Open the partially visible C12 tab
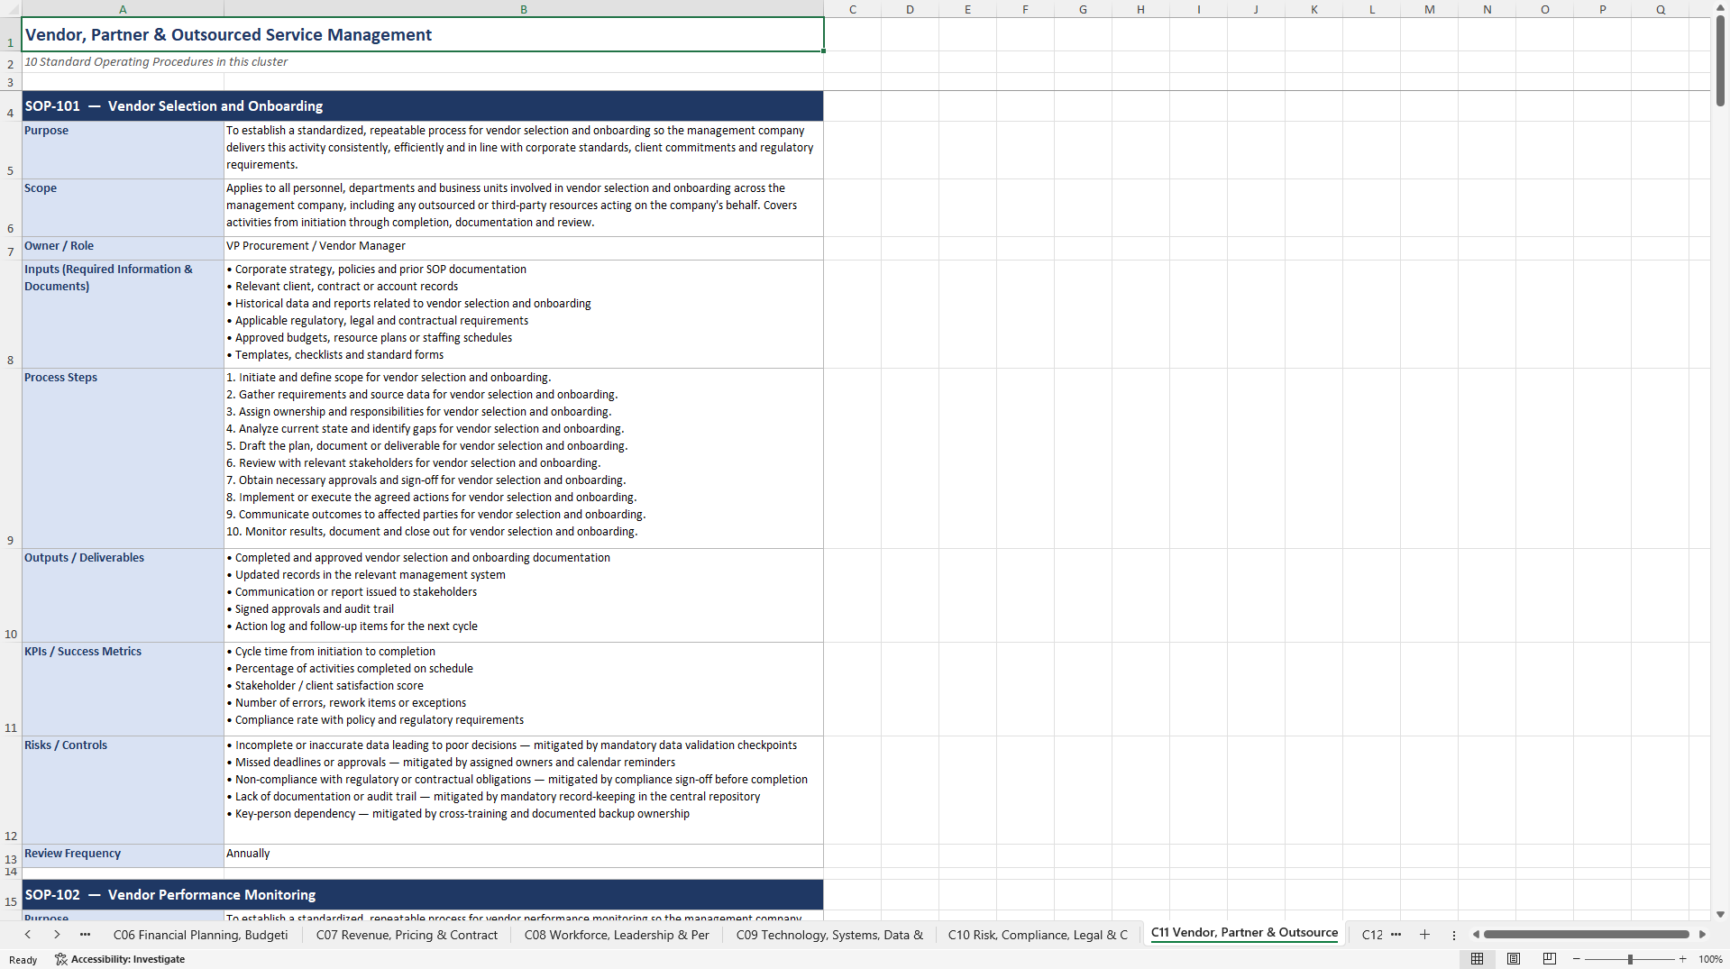Viewport: 1730px width, 969px height. coord(1371,935)
